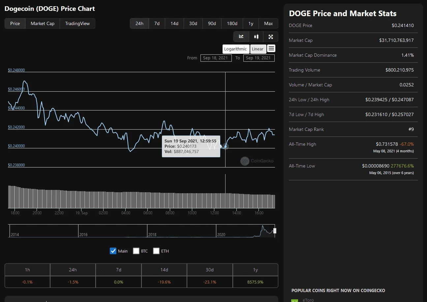Select the Max time range
The image size is (427, 302).
(268, 23)
